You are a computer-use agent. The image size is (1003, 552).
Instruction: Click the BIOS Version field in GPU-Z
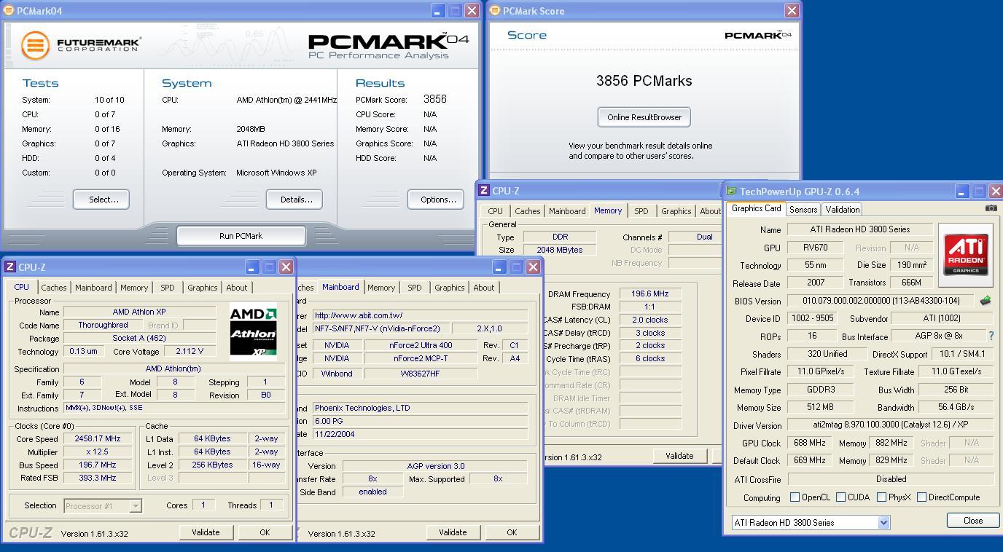881,301
